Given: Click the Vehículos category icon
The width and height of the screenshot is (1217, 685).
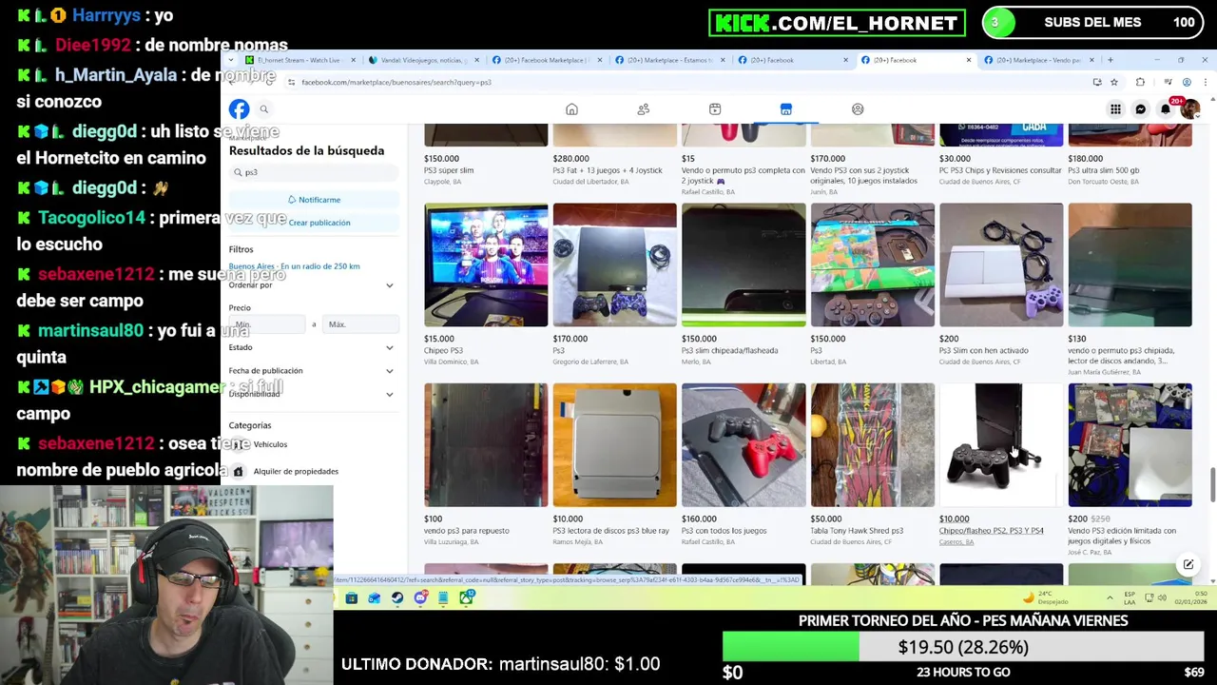Looking at the screenshot, I should click(239, 444).
